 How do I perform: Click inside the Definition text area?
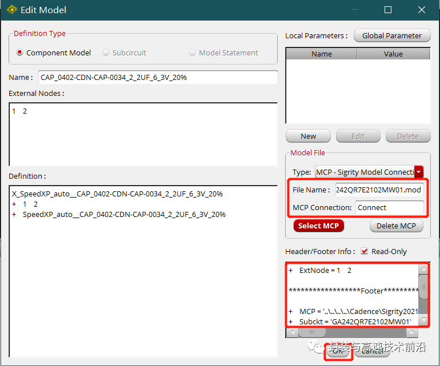tap(143, 271)
